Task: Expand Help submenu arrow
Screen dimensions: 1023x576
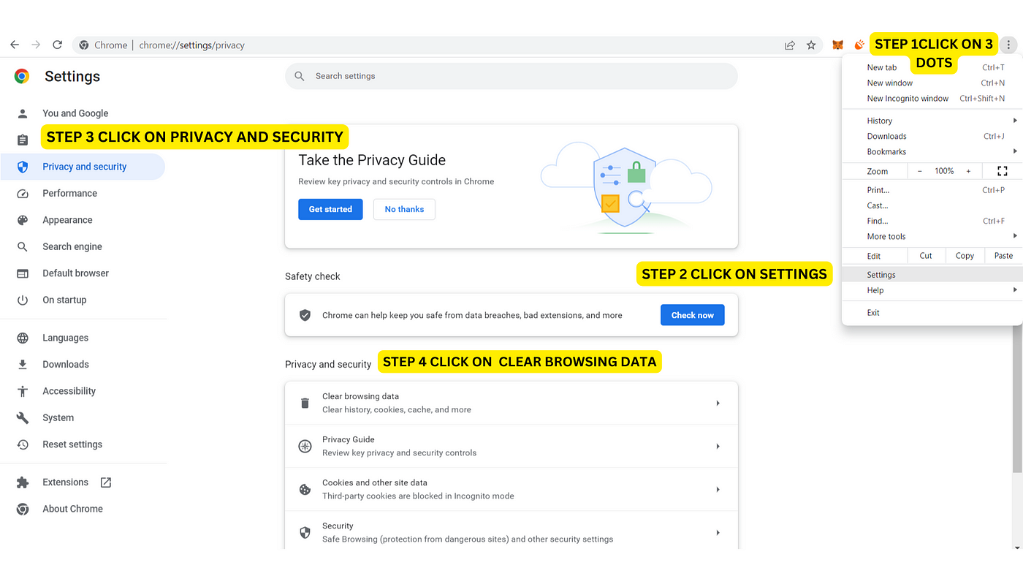Action: 1015,290
